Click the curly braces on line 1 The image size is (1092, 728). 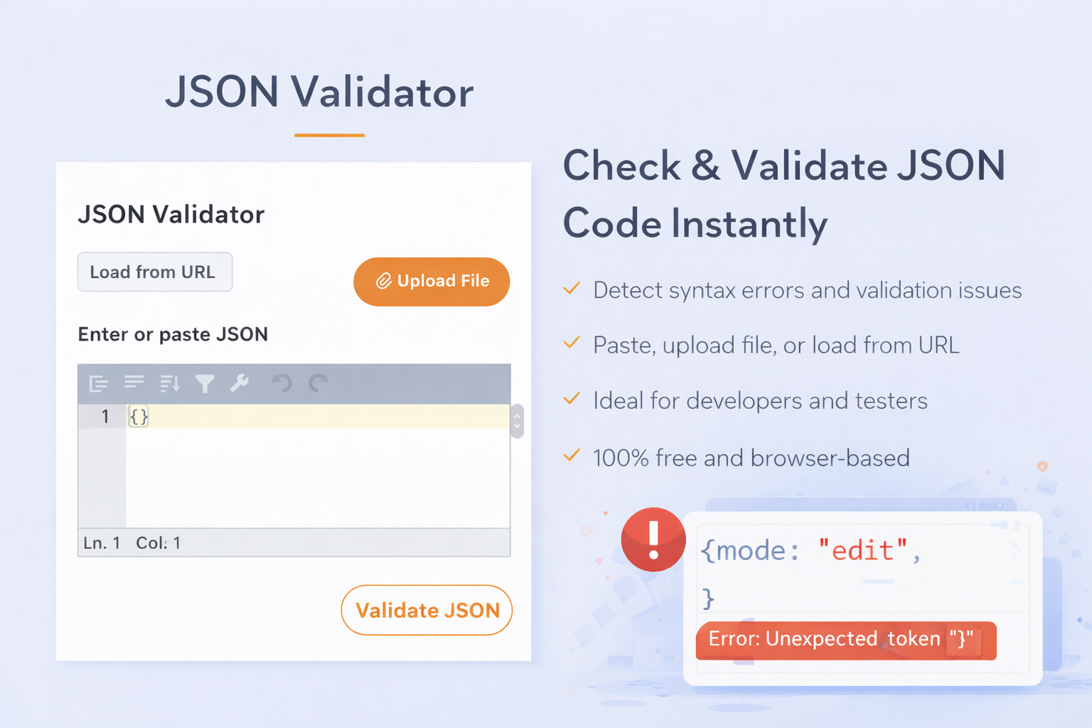pyautogui.click(x=139, y=417)
